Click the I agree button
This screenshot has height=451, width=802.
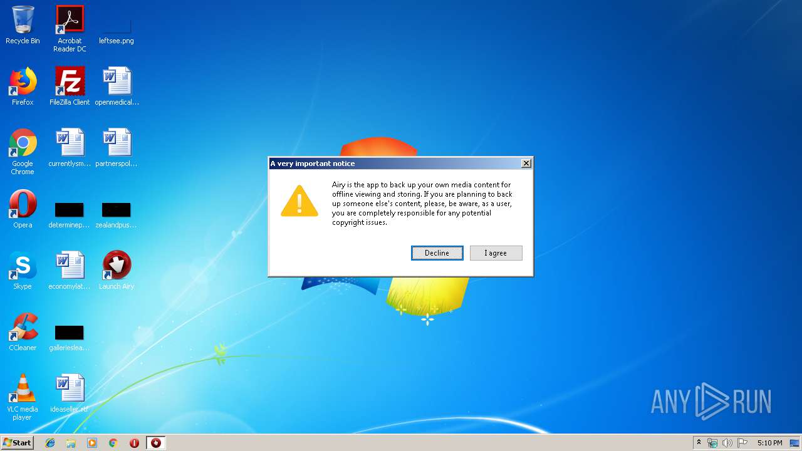(496, 253)
